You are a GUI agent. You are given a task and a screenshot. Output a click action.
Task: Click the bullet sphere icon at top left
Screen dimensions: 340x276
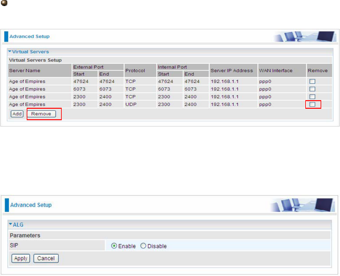click(x=4, y=3)
